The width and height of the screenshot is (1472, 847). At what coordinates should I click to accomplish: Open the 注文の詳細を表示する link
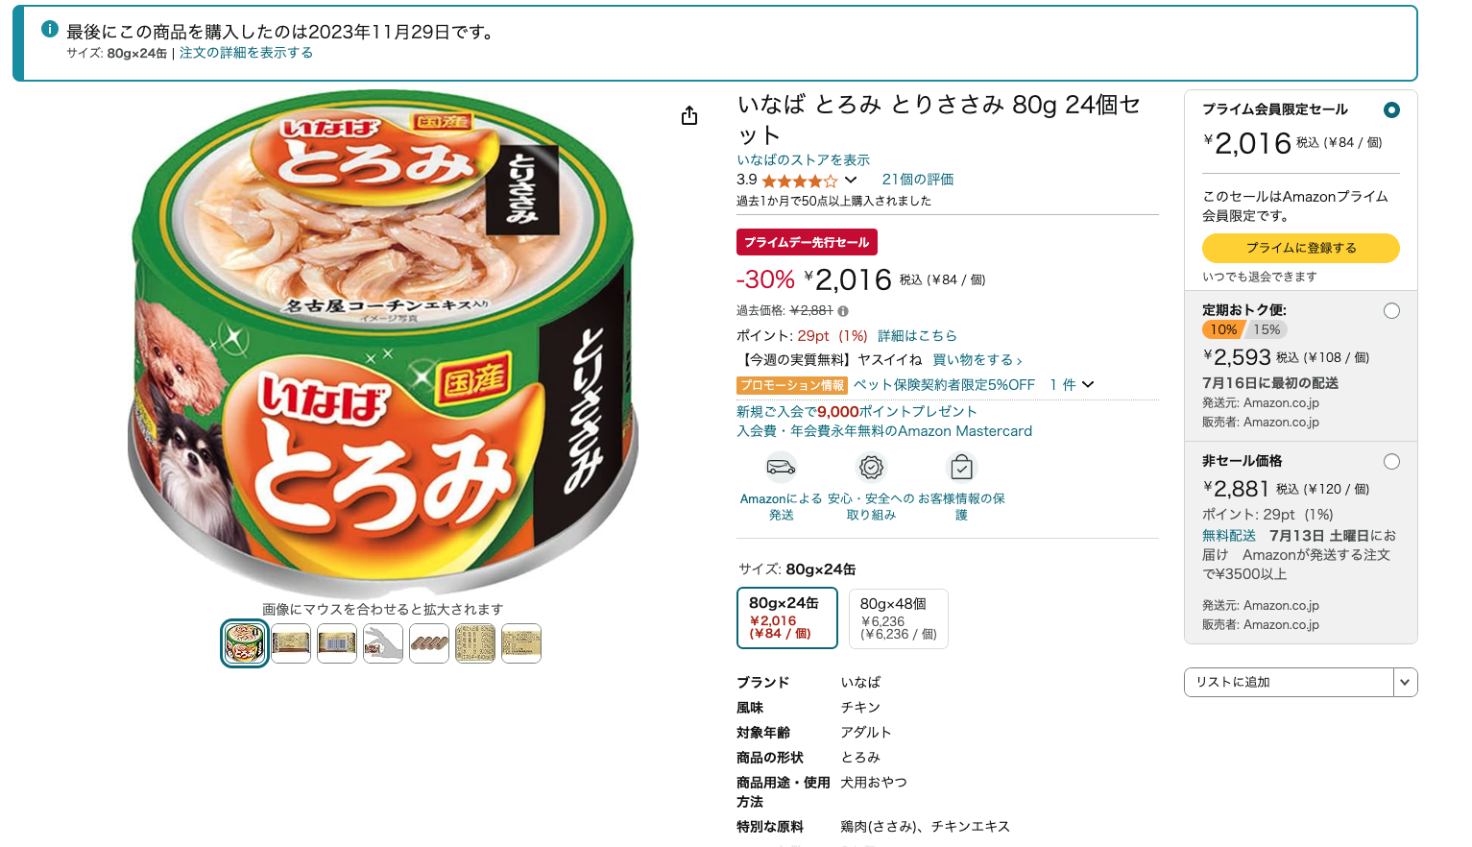[246, 53]
